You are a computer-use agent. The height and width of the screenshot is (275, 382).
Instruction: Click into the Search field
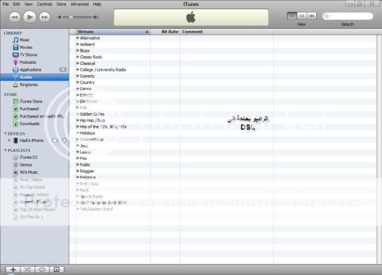pos(348,16)
